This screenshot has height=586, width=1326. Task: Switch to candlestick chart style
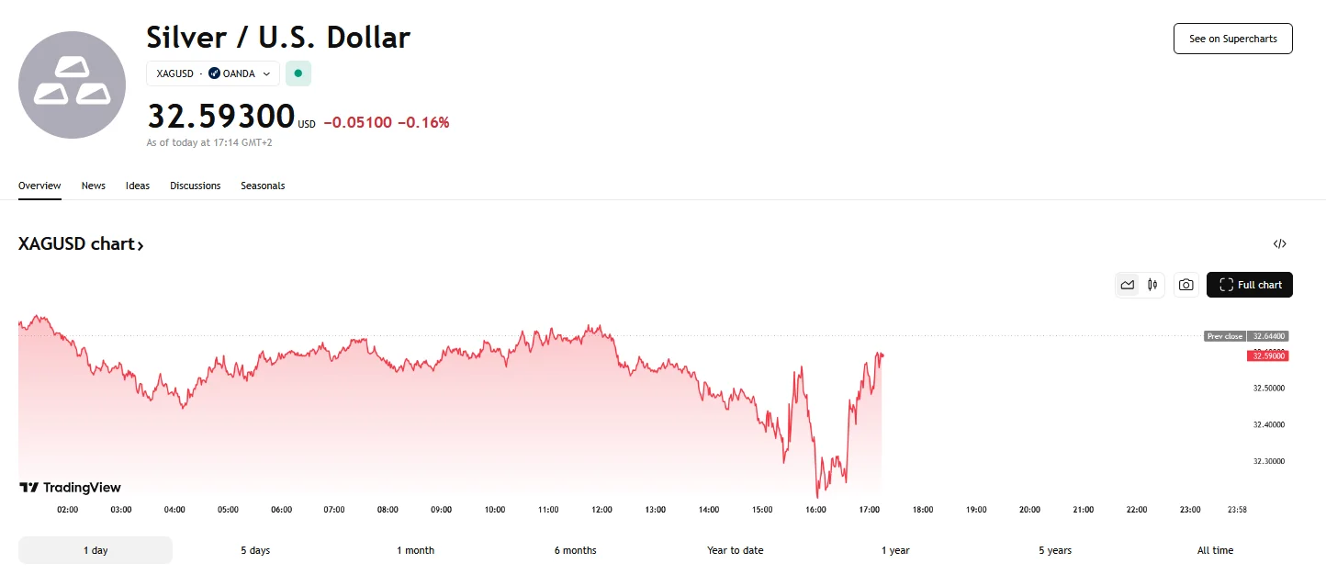coord(1152,285)
